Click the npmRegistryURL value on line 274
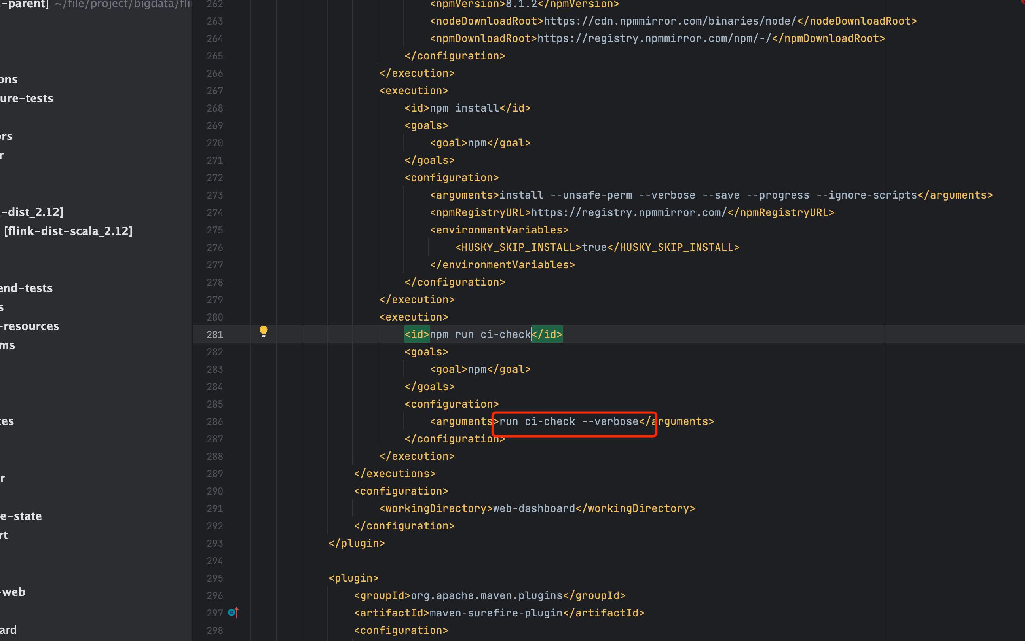The height and width of the screenshot is (641, 1025). point(629,212)
